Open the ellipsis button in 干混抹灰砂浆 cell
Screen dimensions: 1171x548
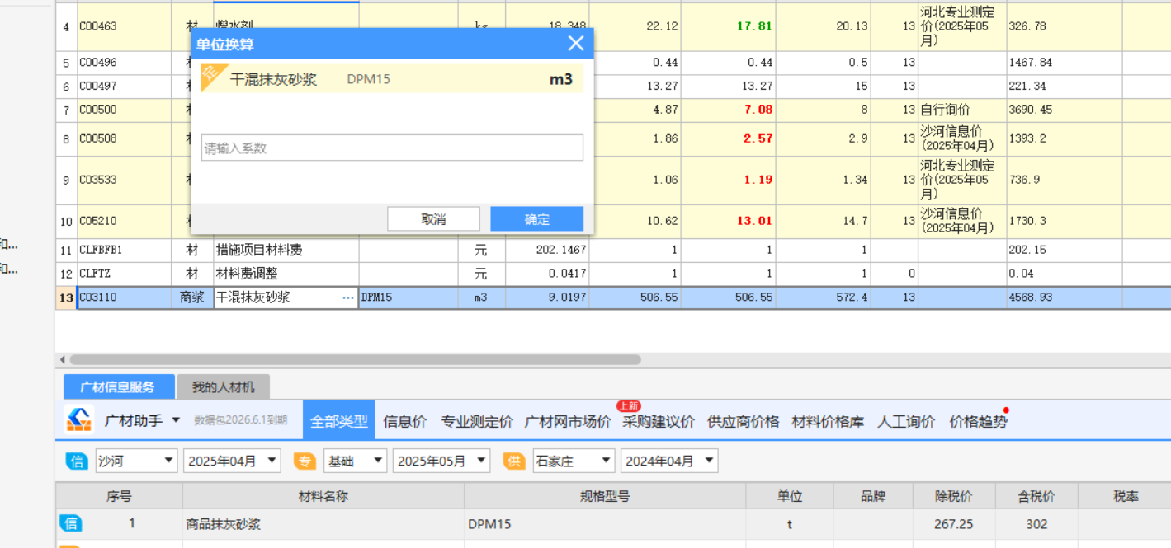pyautogui.click(x=348, y=297)
